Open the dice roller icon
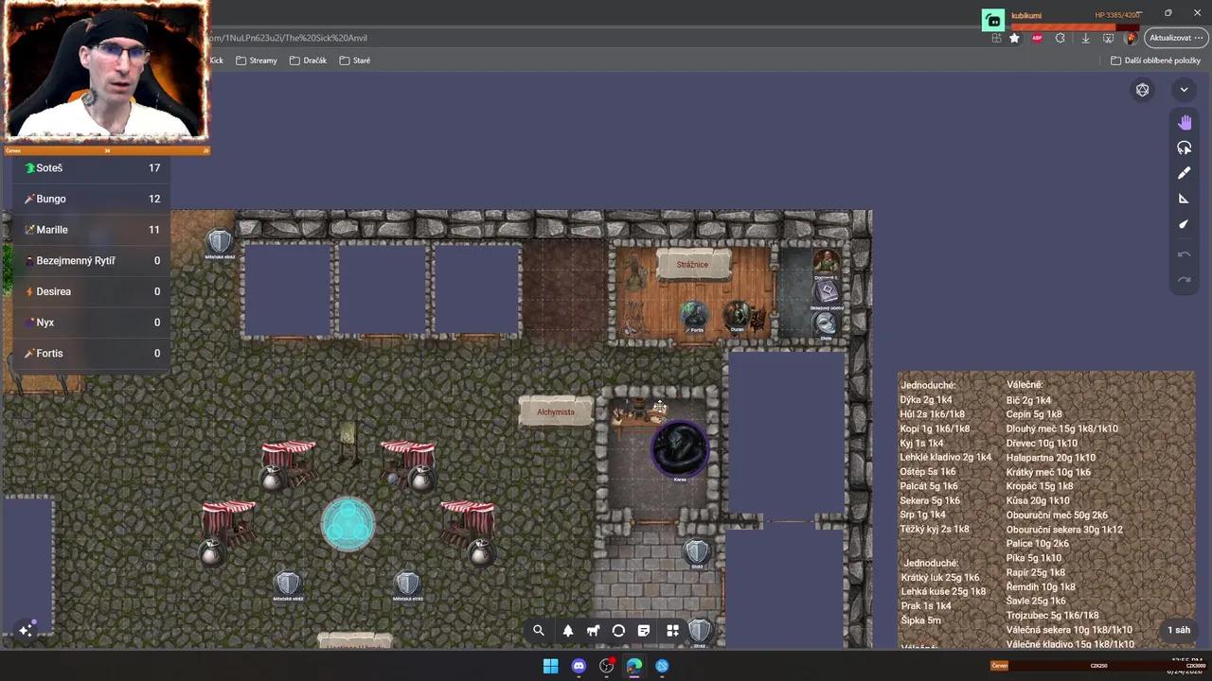This screenshot has height=681, width=1212. coord(1143,90)
